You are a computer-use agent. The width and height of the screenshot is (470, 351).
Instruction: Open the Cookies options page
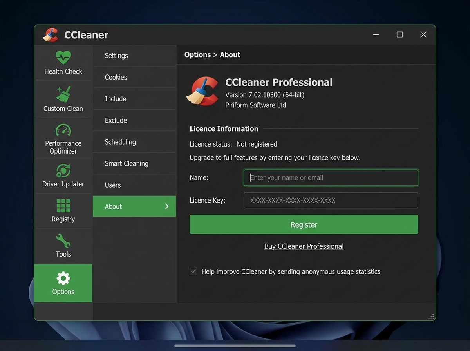pos(134,77)
